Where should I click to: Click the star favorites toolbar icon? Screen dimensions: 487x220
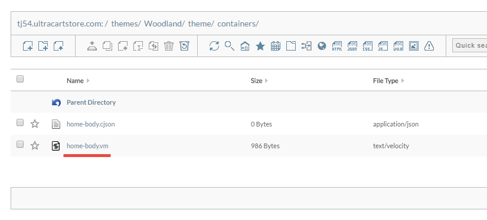point(260,46)
